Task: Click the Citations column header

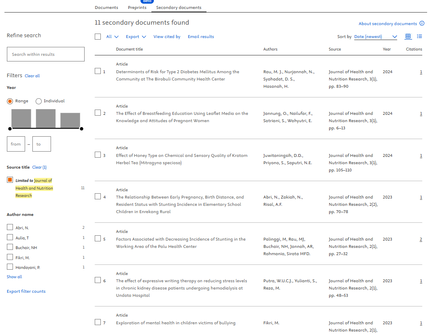Action: (414, 49)
